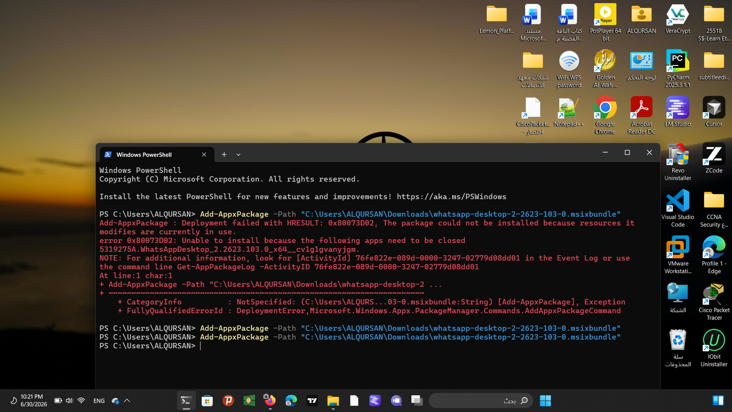Open Task View from the taskbar

pyautogui.click(x=417, y=401)
